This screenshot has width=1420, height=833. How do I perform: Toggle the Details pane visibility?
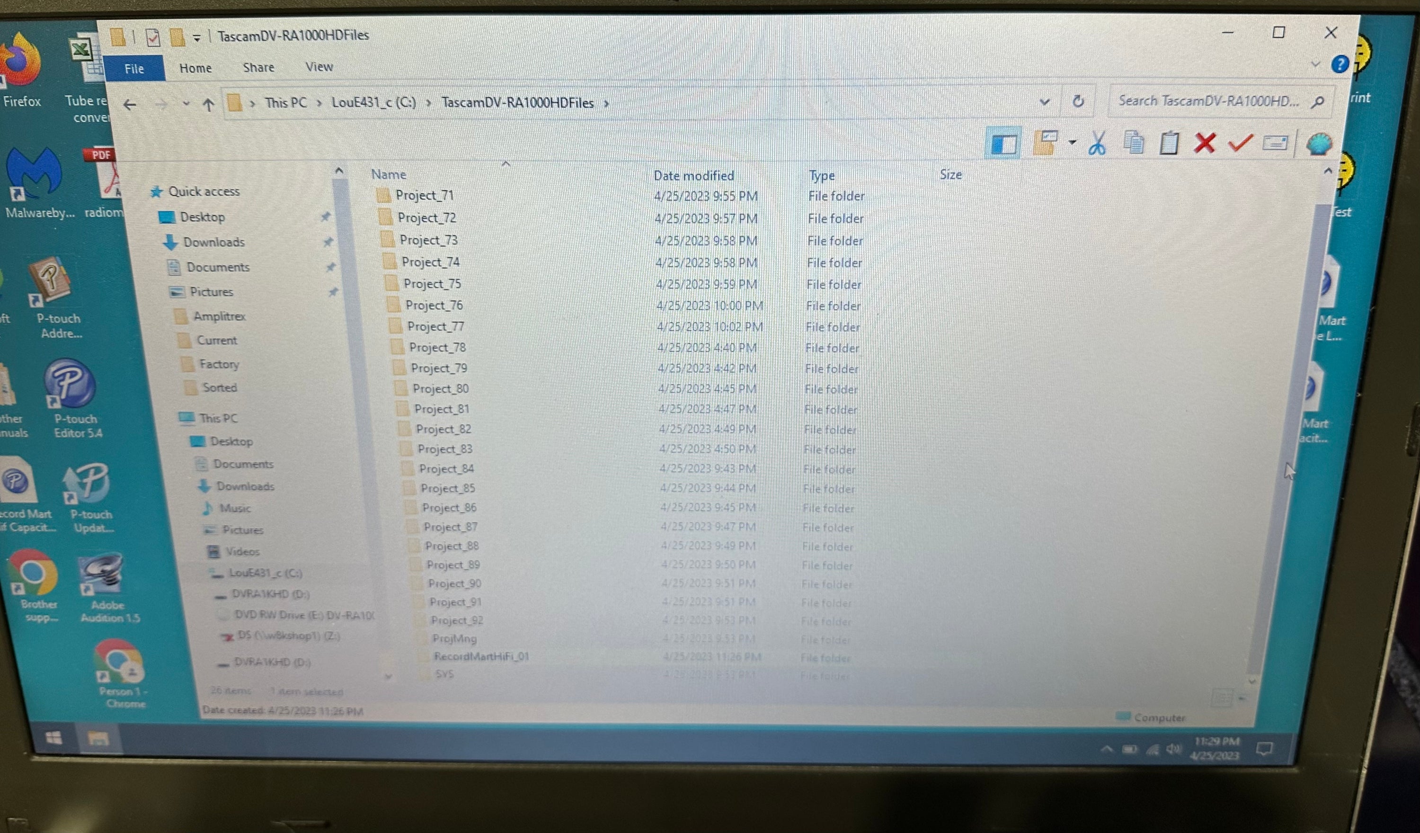1003,143
